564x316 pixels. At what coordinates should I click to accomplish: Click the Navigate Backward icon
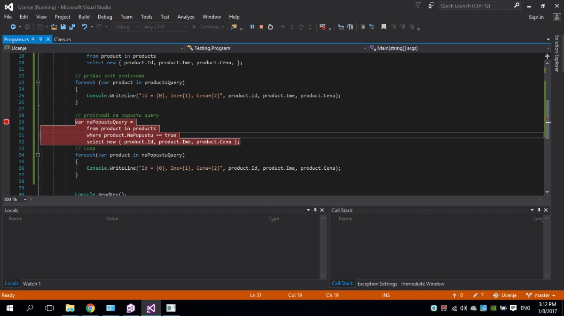(13, 27)
